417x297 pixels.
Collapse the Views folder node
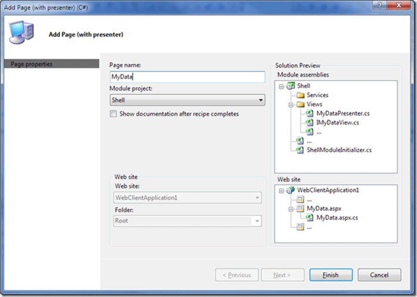290,104
